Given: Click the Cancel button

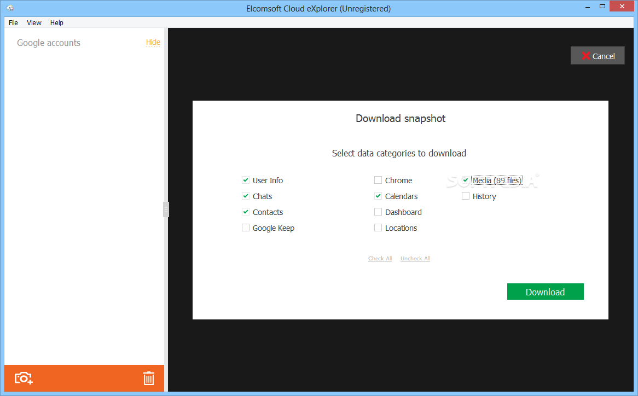Looking at the screenshot, I should 598,56.
